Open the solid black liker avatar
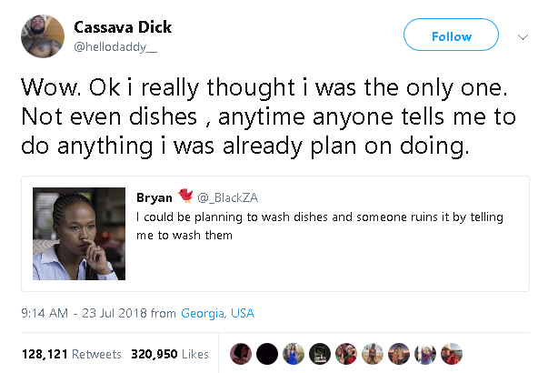 coord(266,353)
